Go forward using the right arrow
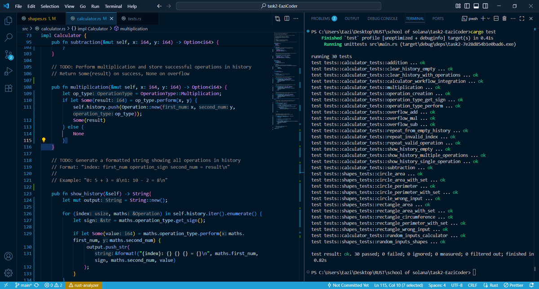Image resolution: width=539 pixels, height=289 pixels. click(168, 6)
